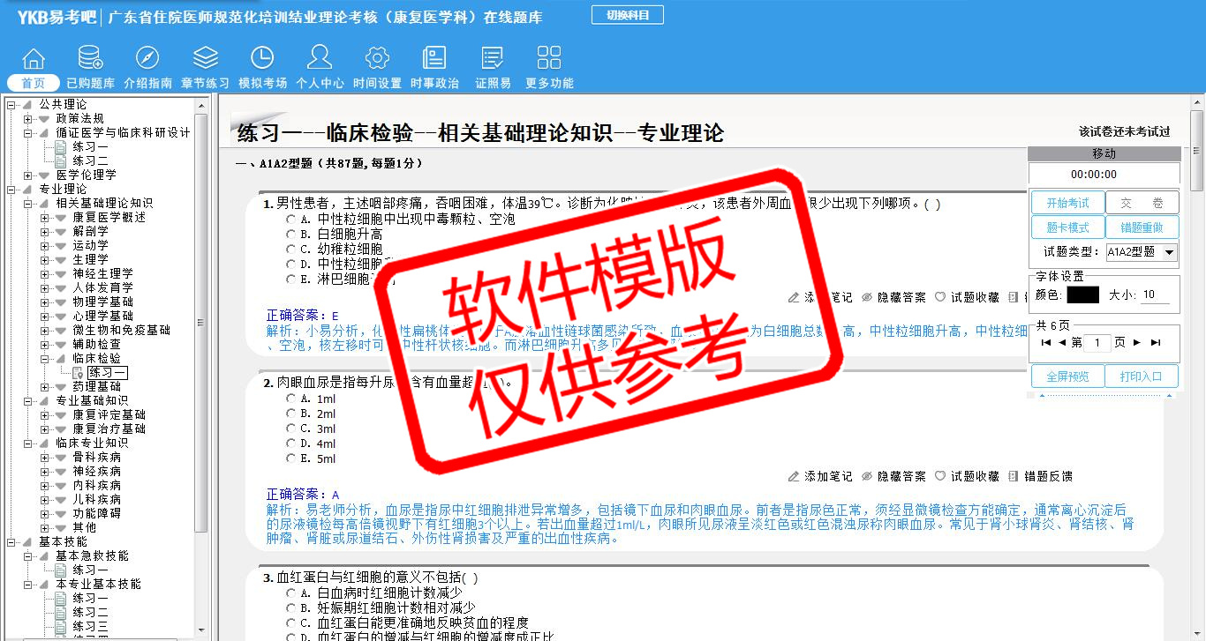Image resolution: width=1206 pixels, height=641 pixels.
Task: Open 个人中心 user icon
Action: coord(320,59)
